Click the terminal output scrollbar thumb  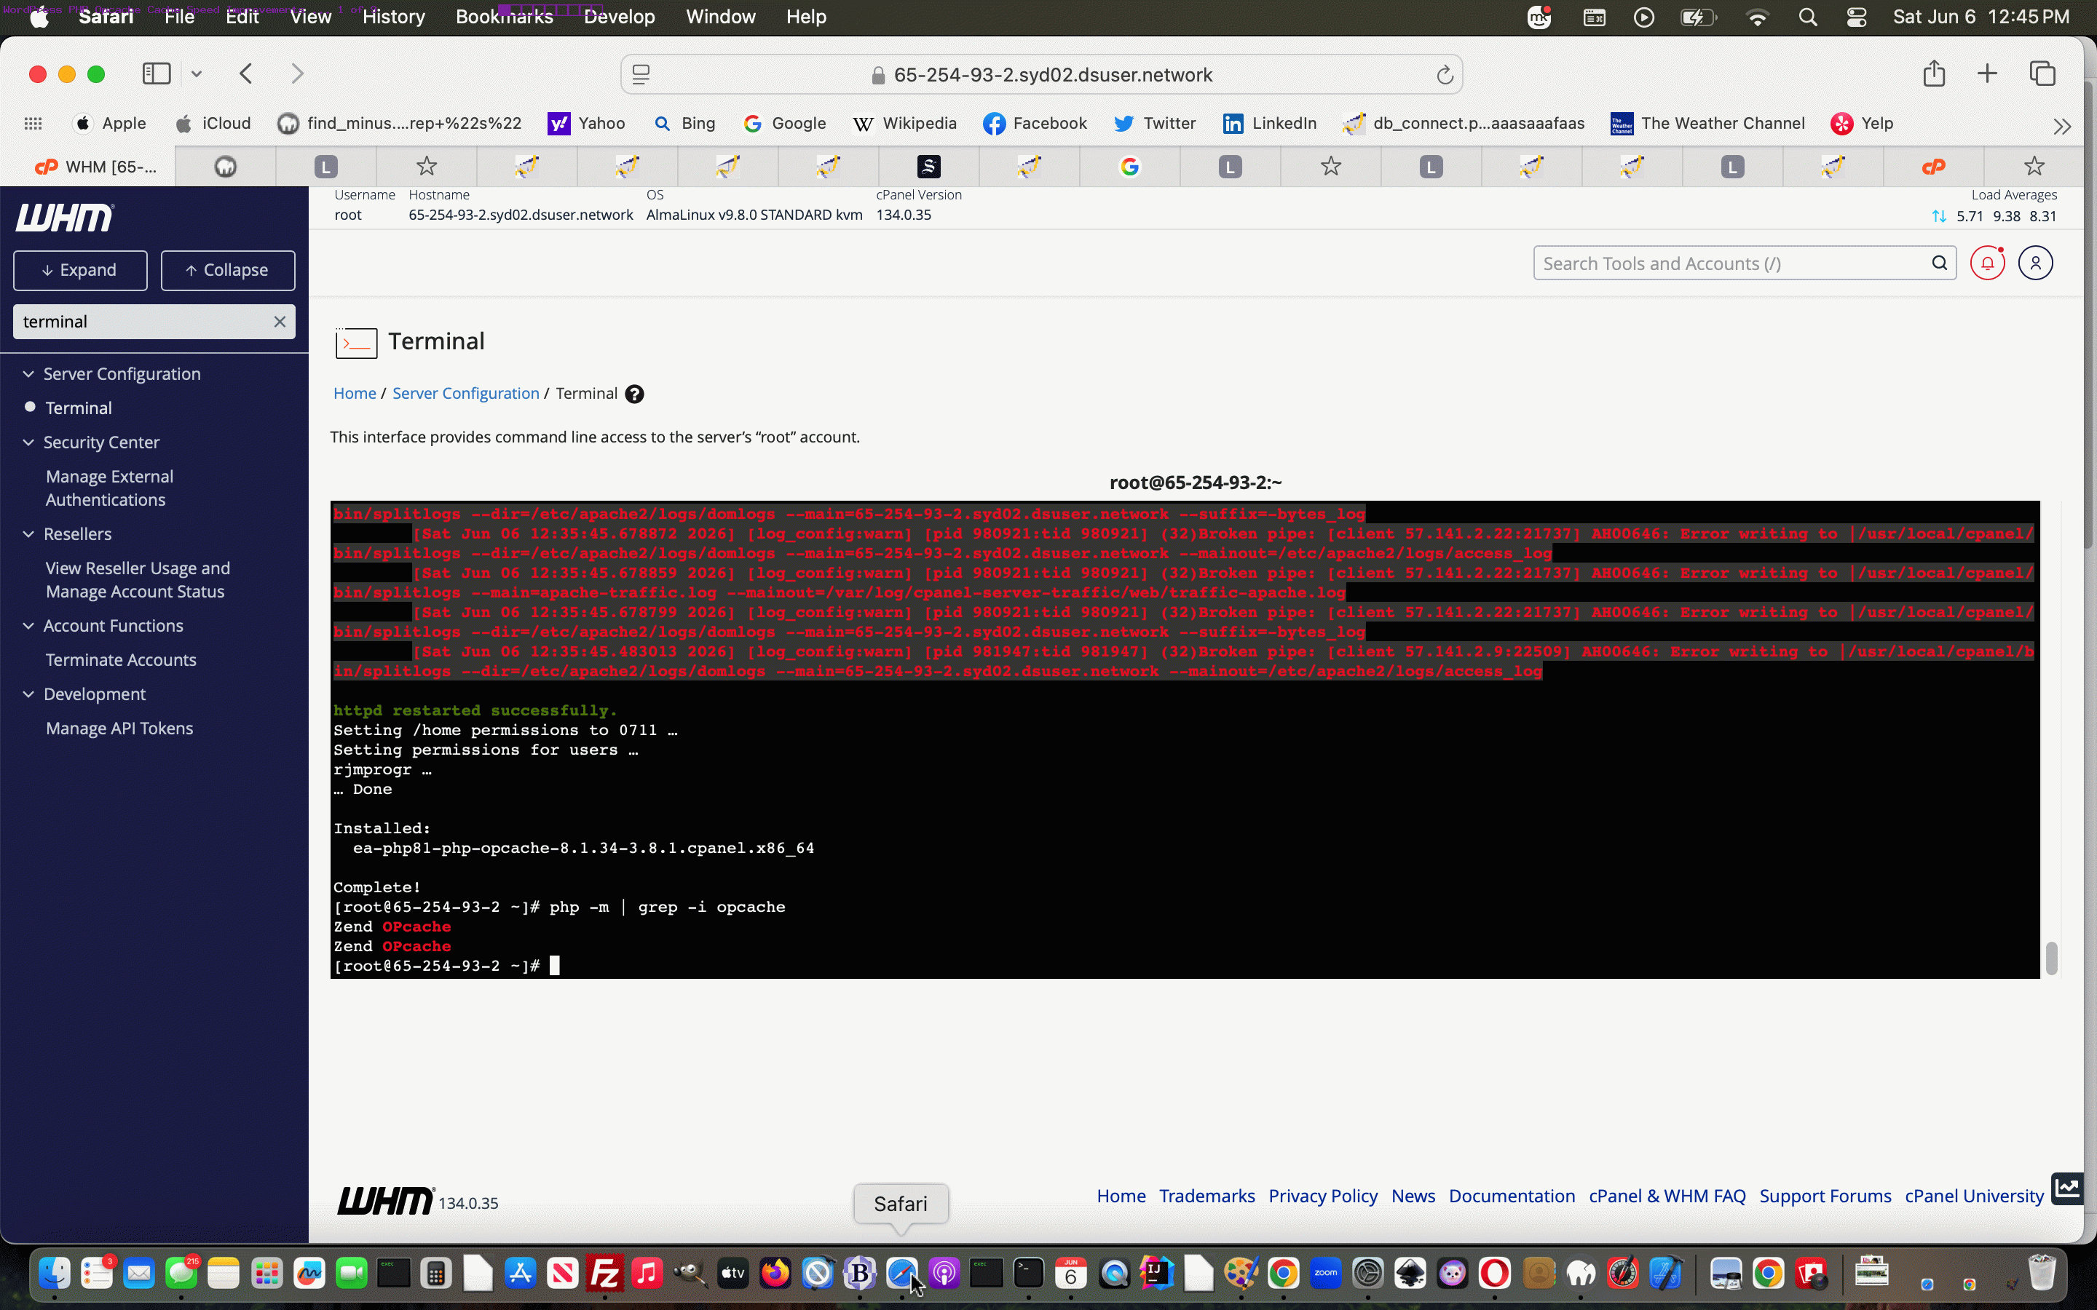2051,958
